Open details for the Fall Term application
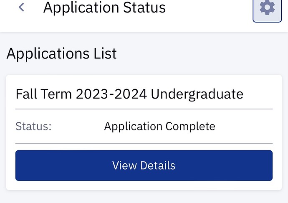The height and width of the screenshot is (203, 288). pyautogui.click(x=144, y=165)
